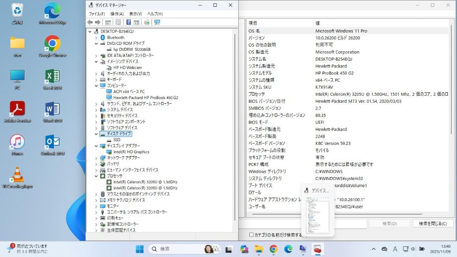Select Adobe Acrobat desktop icon
The width and height of the screenshot is (457, 257).
coord(17,112)
